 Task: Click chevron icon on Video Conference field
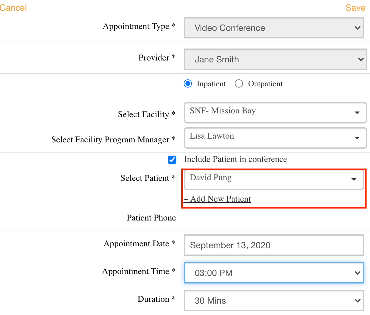click(357, 28)
